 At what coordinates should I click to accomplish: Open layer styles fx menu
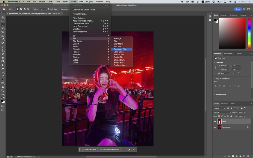click(229, 156)
